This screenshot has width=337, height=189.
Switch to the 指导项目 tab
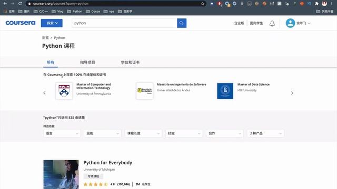[87, 62]
